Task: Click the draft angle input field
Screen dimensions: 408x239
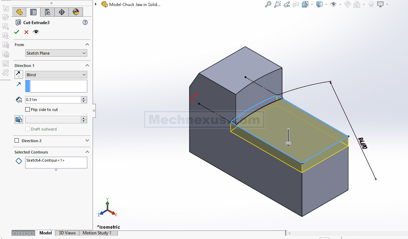Action: pyautogui.click(x=53, y=119)
